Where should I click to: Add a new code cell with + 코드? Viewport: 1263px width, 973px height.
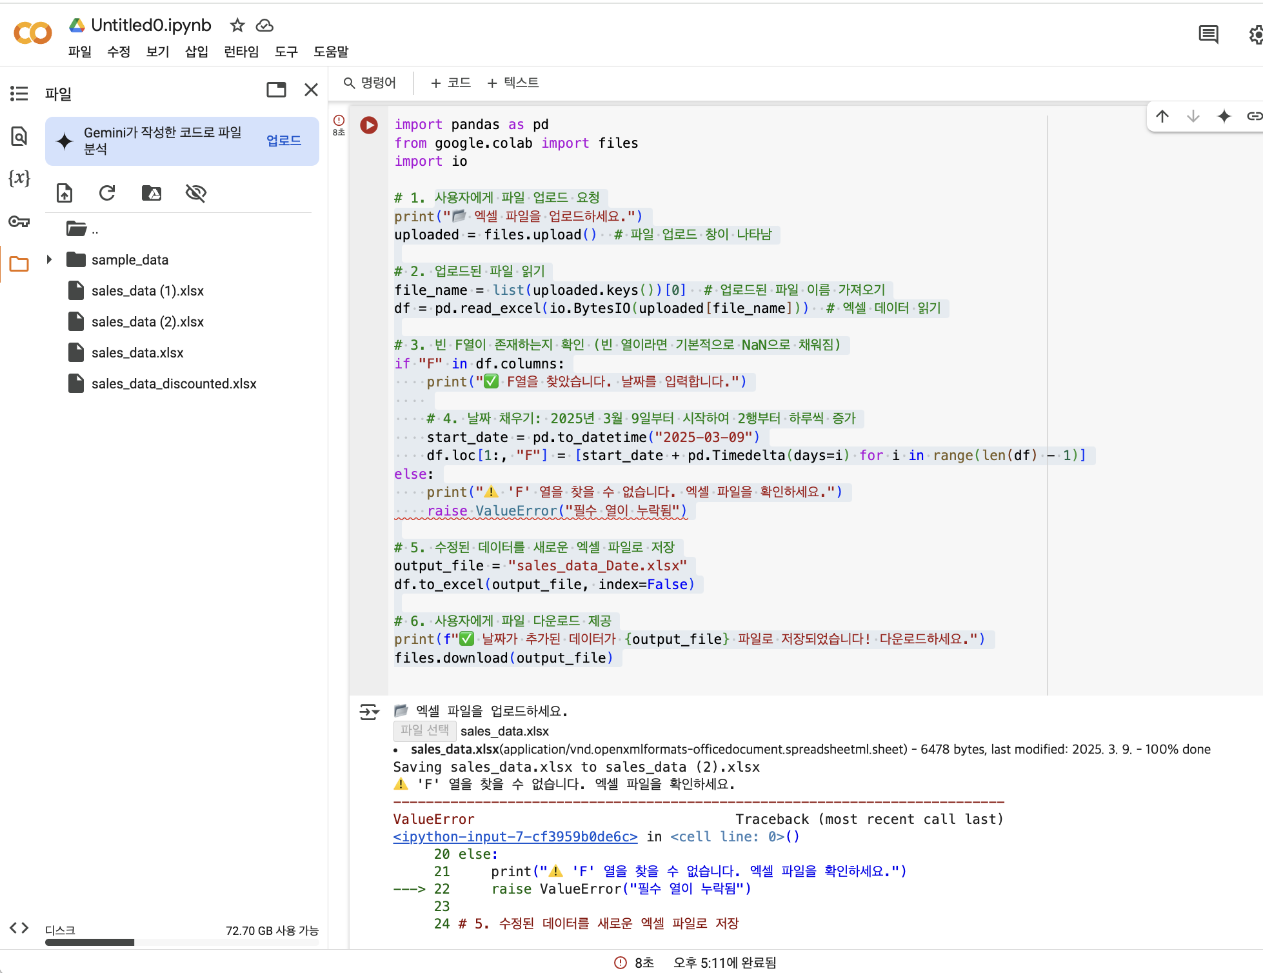pos(451,83)
